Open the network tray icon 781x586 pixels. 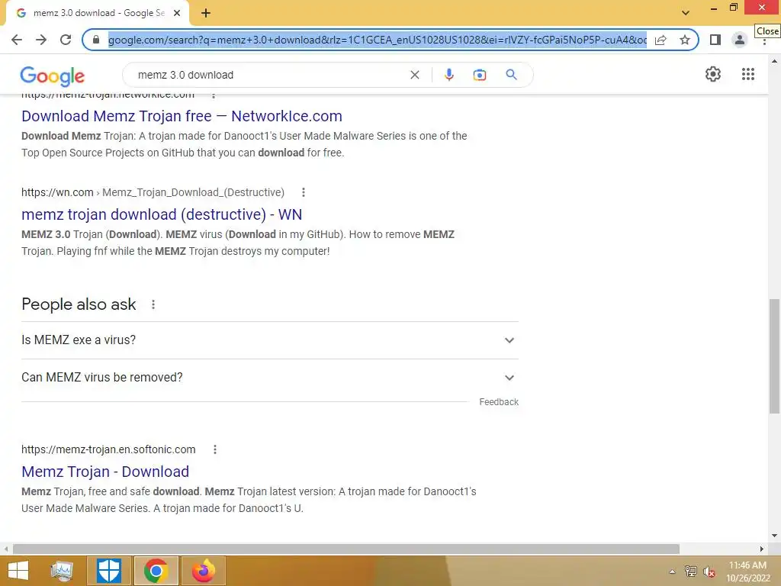(690, 572)
